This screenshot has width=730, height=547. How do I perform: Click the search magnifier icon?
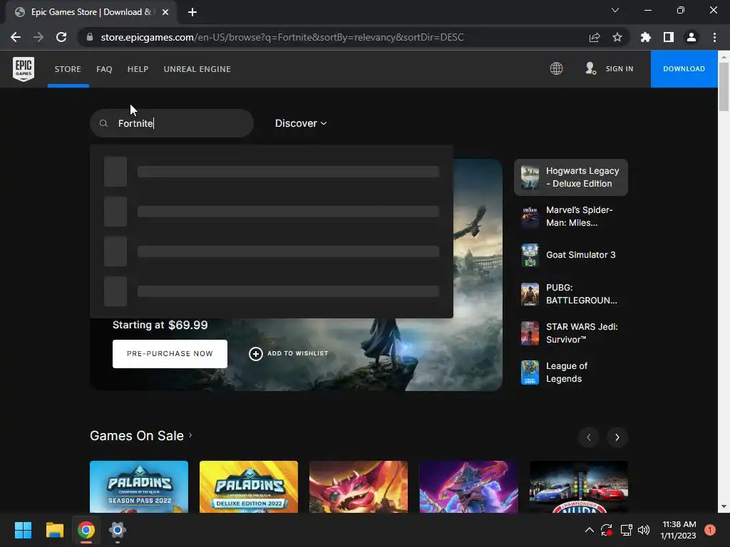[104, 123]
